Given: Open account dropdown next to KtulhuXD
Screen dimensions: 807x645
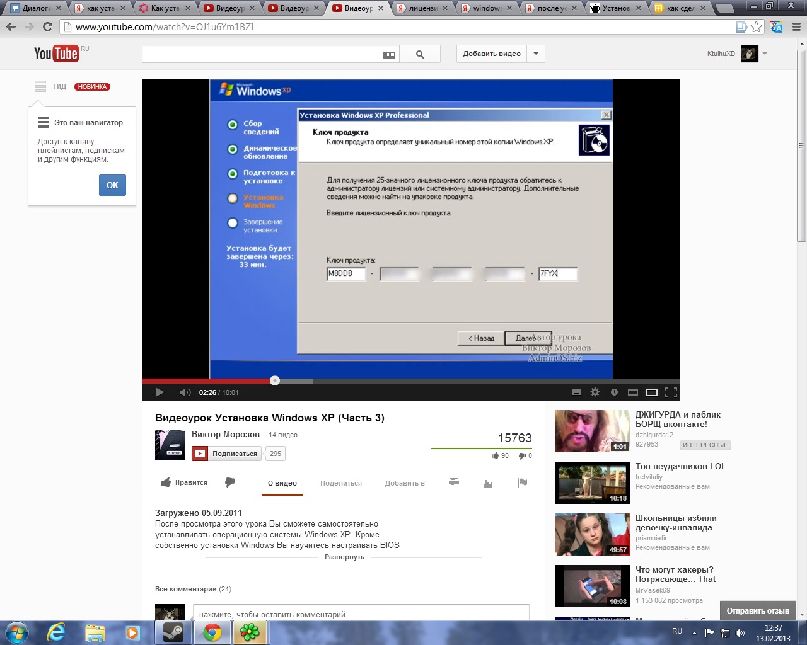Looking at the screenshot, I should tap(765, 54).
